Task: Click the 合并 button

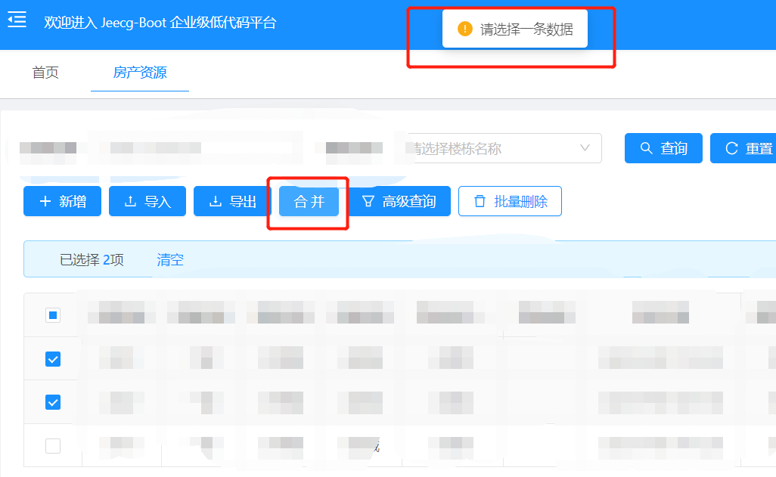Action: click(309, 201)
